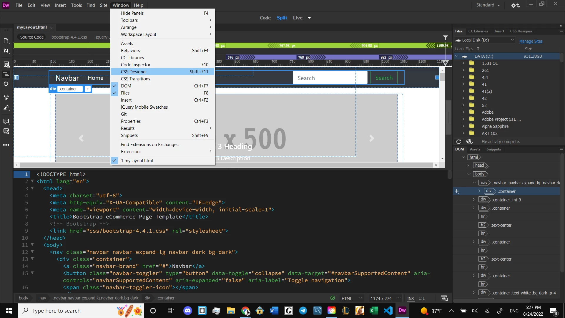Viewport: 565px width, 318px height.
Task: Uncheck the Files panel menu entry
Action: (125, 93)
